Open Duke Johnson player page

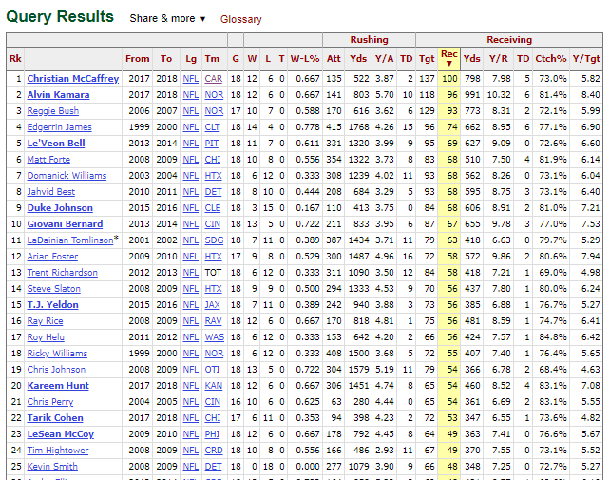[60, 208]
